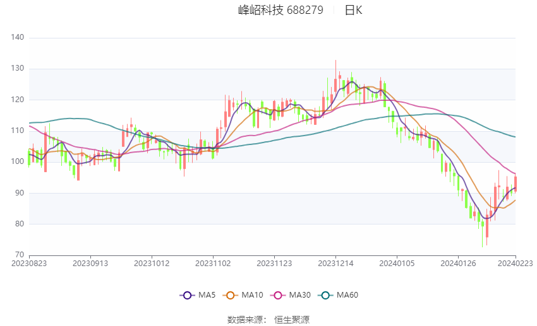Click the x-axis date 20231012
This screenshot has height=326, width=537.
tap(152, 264)
